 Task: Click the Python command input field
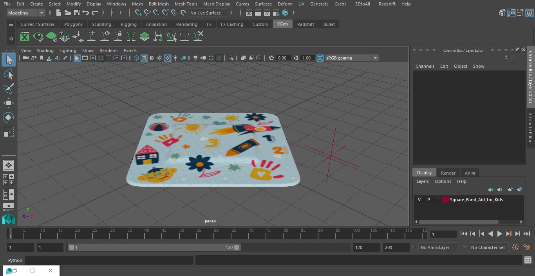point(109,260)
